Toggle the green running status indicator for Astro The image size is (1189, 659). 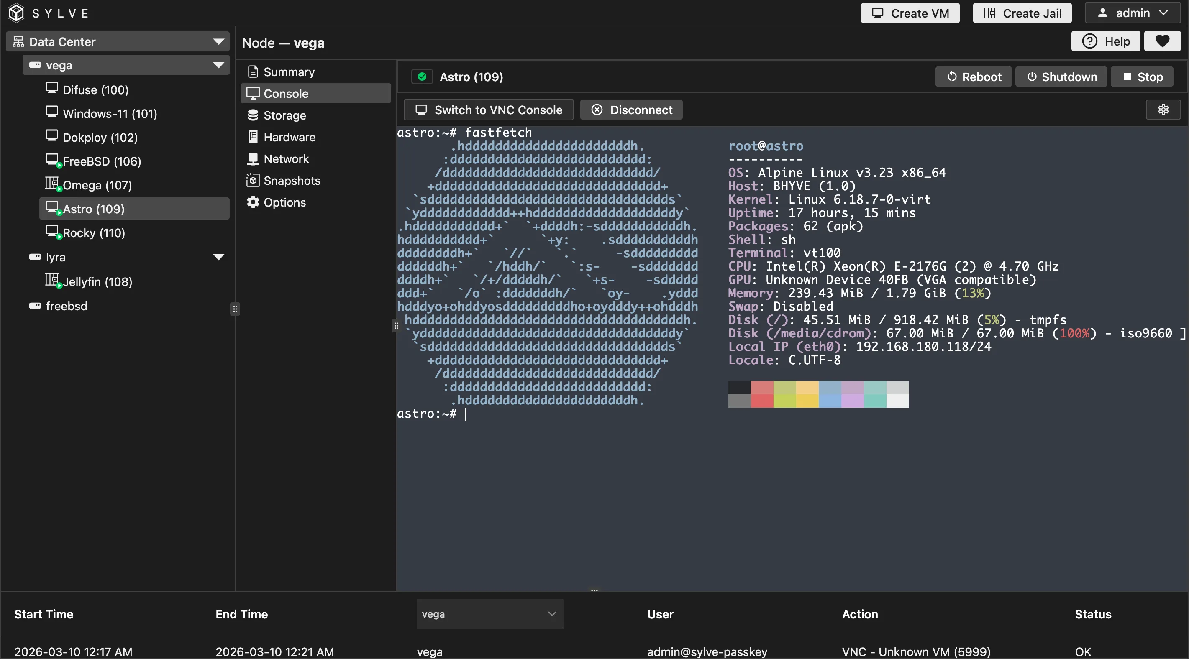click(421, 77)
